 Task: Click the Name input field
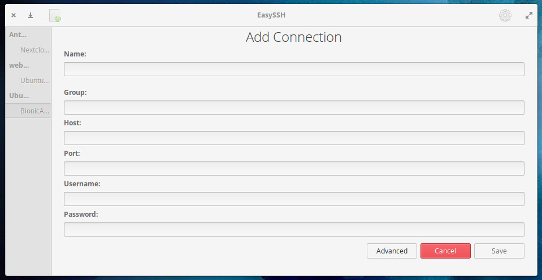[x=294, y=69]
